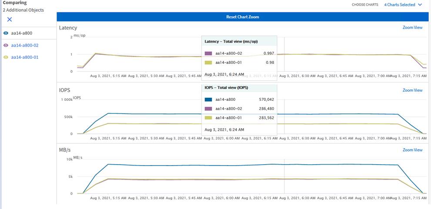Click the yellow aa14-a800-01 swatch in Latency tooltip
This screenshot has height=209, width=431.
[x=209, y=62]
